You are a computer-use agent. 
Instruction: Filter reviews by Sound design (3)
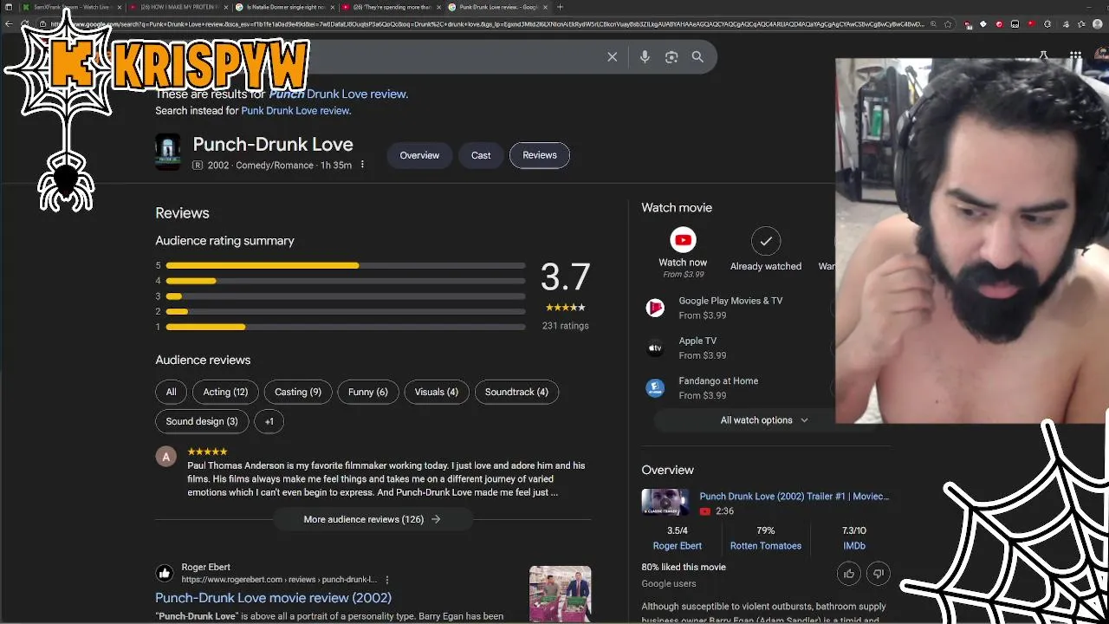[202, 421]
